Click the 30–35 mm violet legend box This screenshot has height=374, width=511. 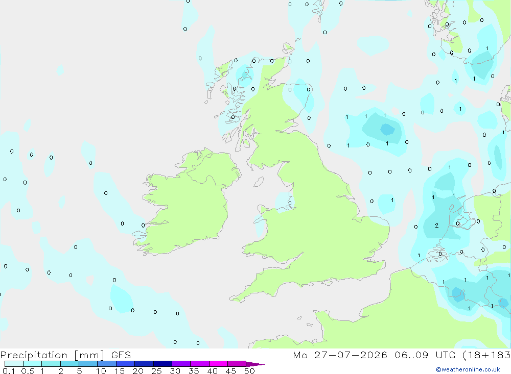(181, 364)
